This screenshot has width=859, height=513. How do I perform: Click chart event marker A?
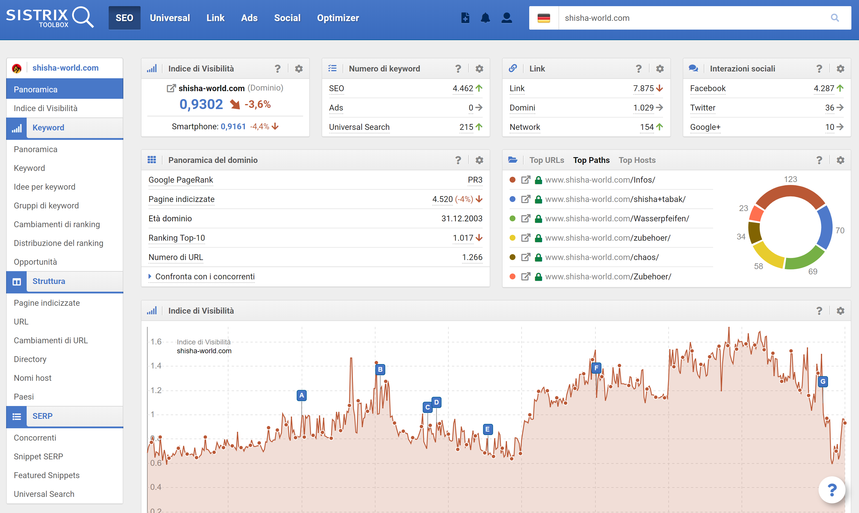click(x=301, y=395)
